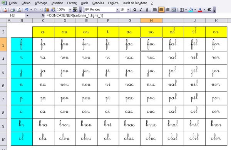Click the fill color bucket swatch
The image size is (231, 150).
pyautogui.click(x=191, y=10)
